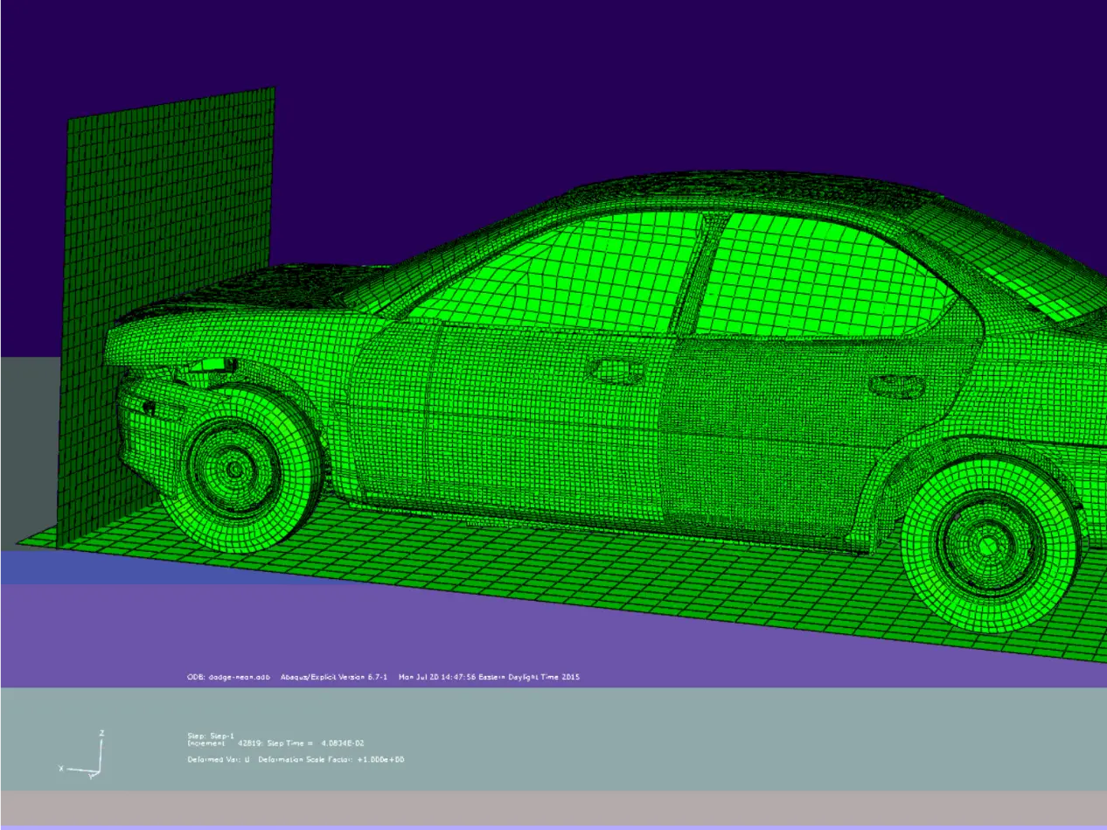The height and width of the screenshot is (830, 1107).
Task: Select the front wheel hub
Action: 234,469
